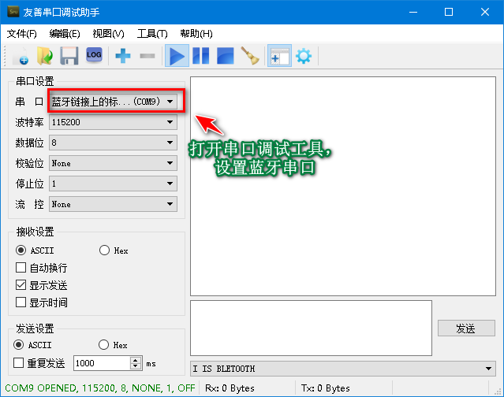Click inside the send text box

(x=311, y=328)
